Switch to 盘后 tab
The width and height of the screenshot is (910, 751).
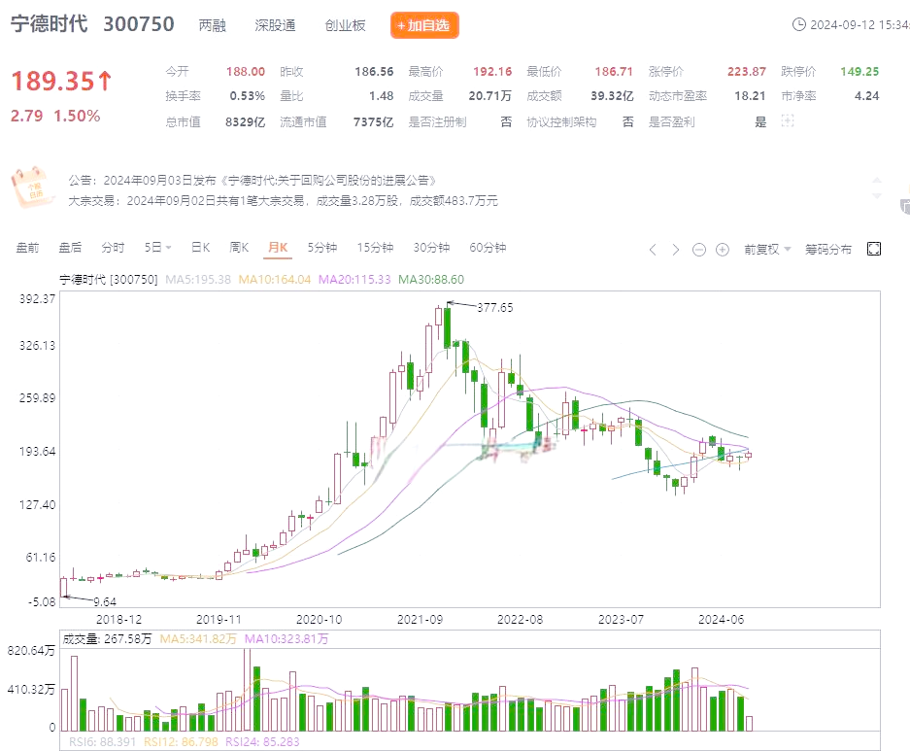click(x=70, y=248)
